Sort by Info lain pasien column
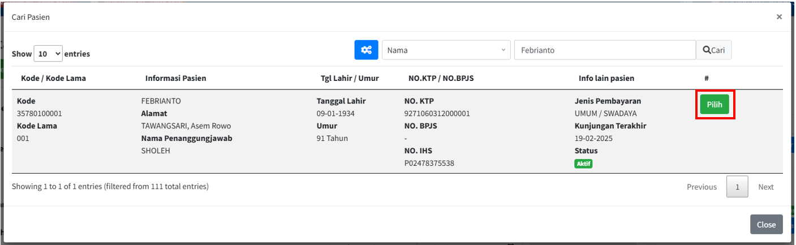 pos(606,78)
